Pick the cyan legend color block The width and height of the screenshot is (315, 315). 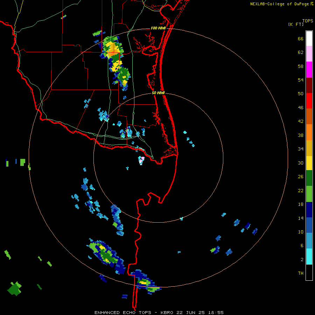point(309,256)
